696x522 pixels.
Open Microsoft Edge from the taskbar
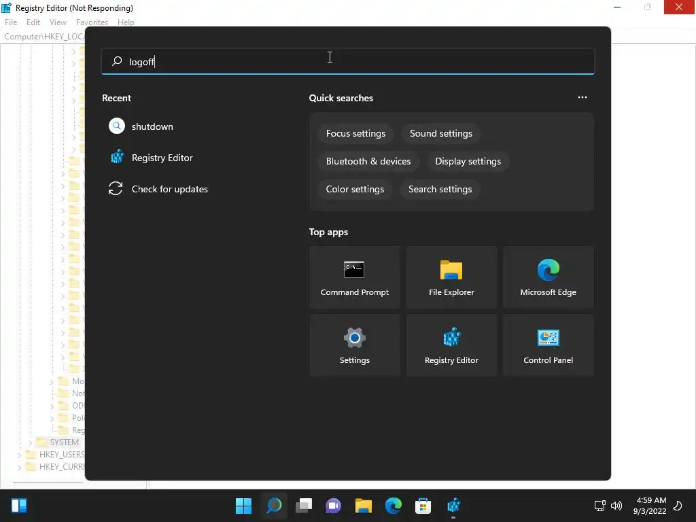(x=394, y=505)
